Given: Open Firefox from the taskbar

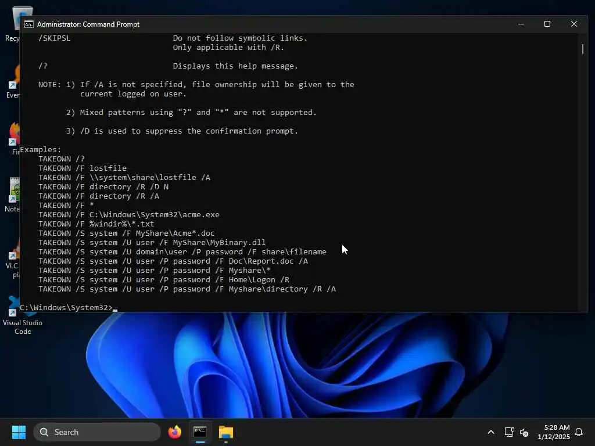Looking at the screenshot, I should tap(174, 432).
